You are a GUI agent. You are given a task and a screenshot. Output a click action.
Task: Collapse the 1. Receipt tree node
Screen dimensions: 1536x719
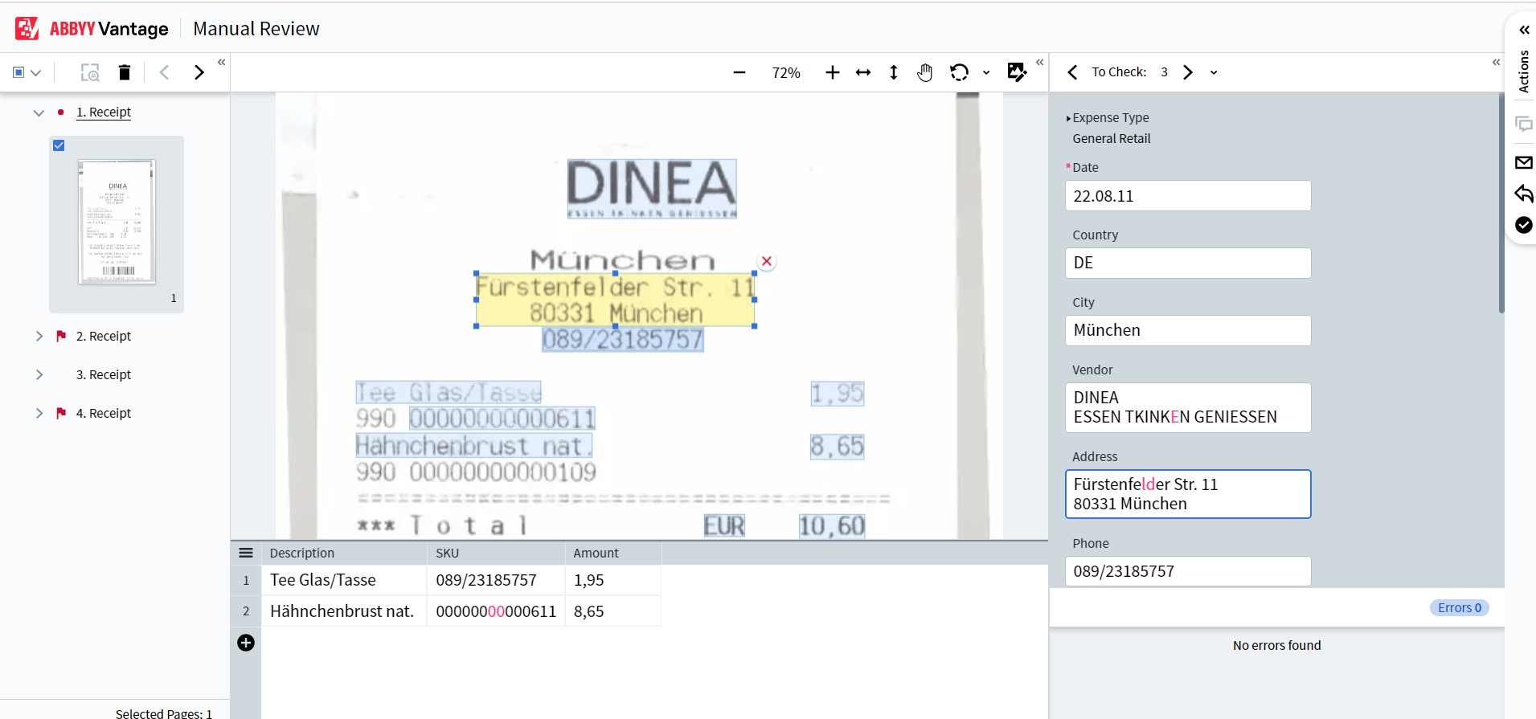click(39, 113)
